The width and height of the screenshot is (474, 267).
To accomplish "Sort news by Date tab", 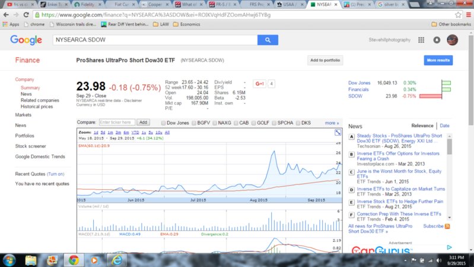I will coord(444,125).
